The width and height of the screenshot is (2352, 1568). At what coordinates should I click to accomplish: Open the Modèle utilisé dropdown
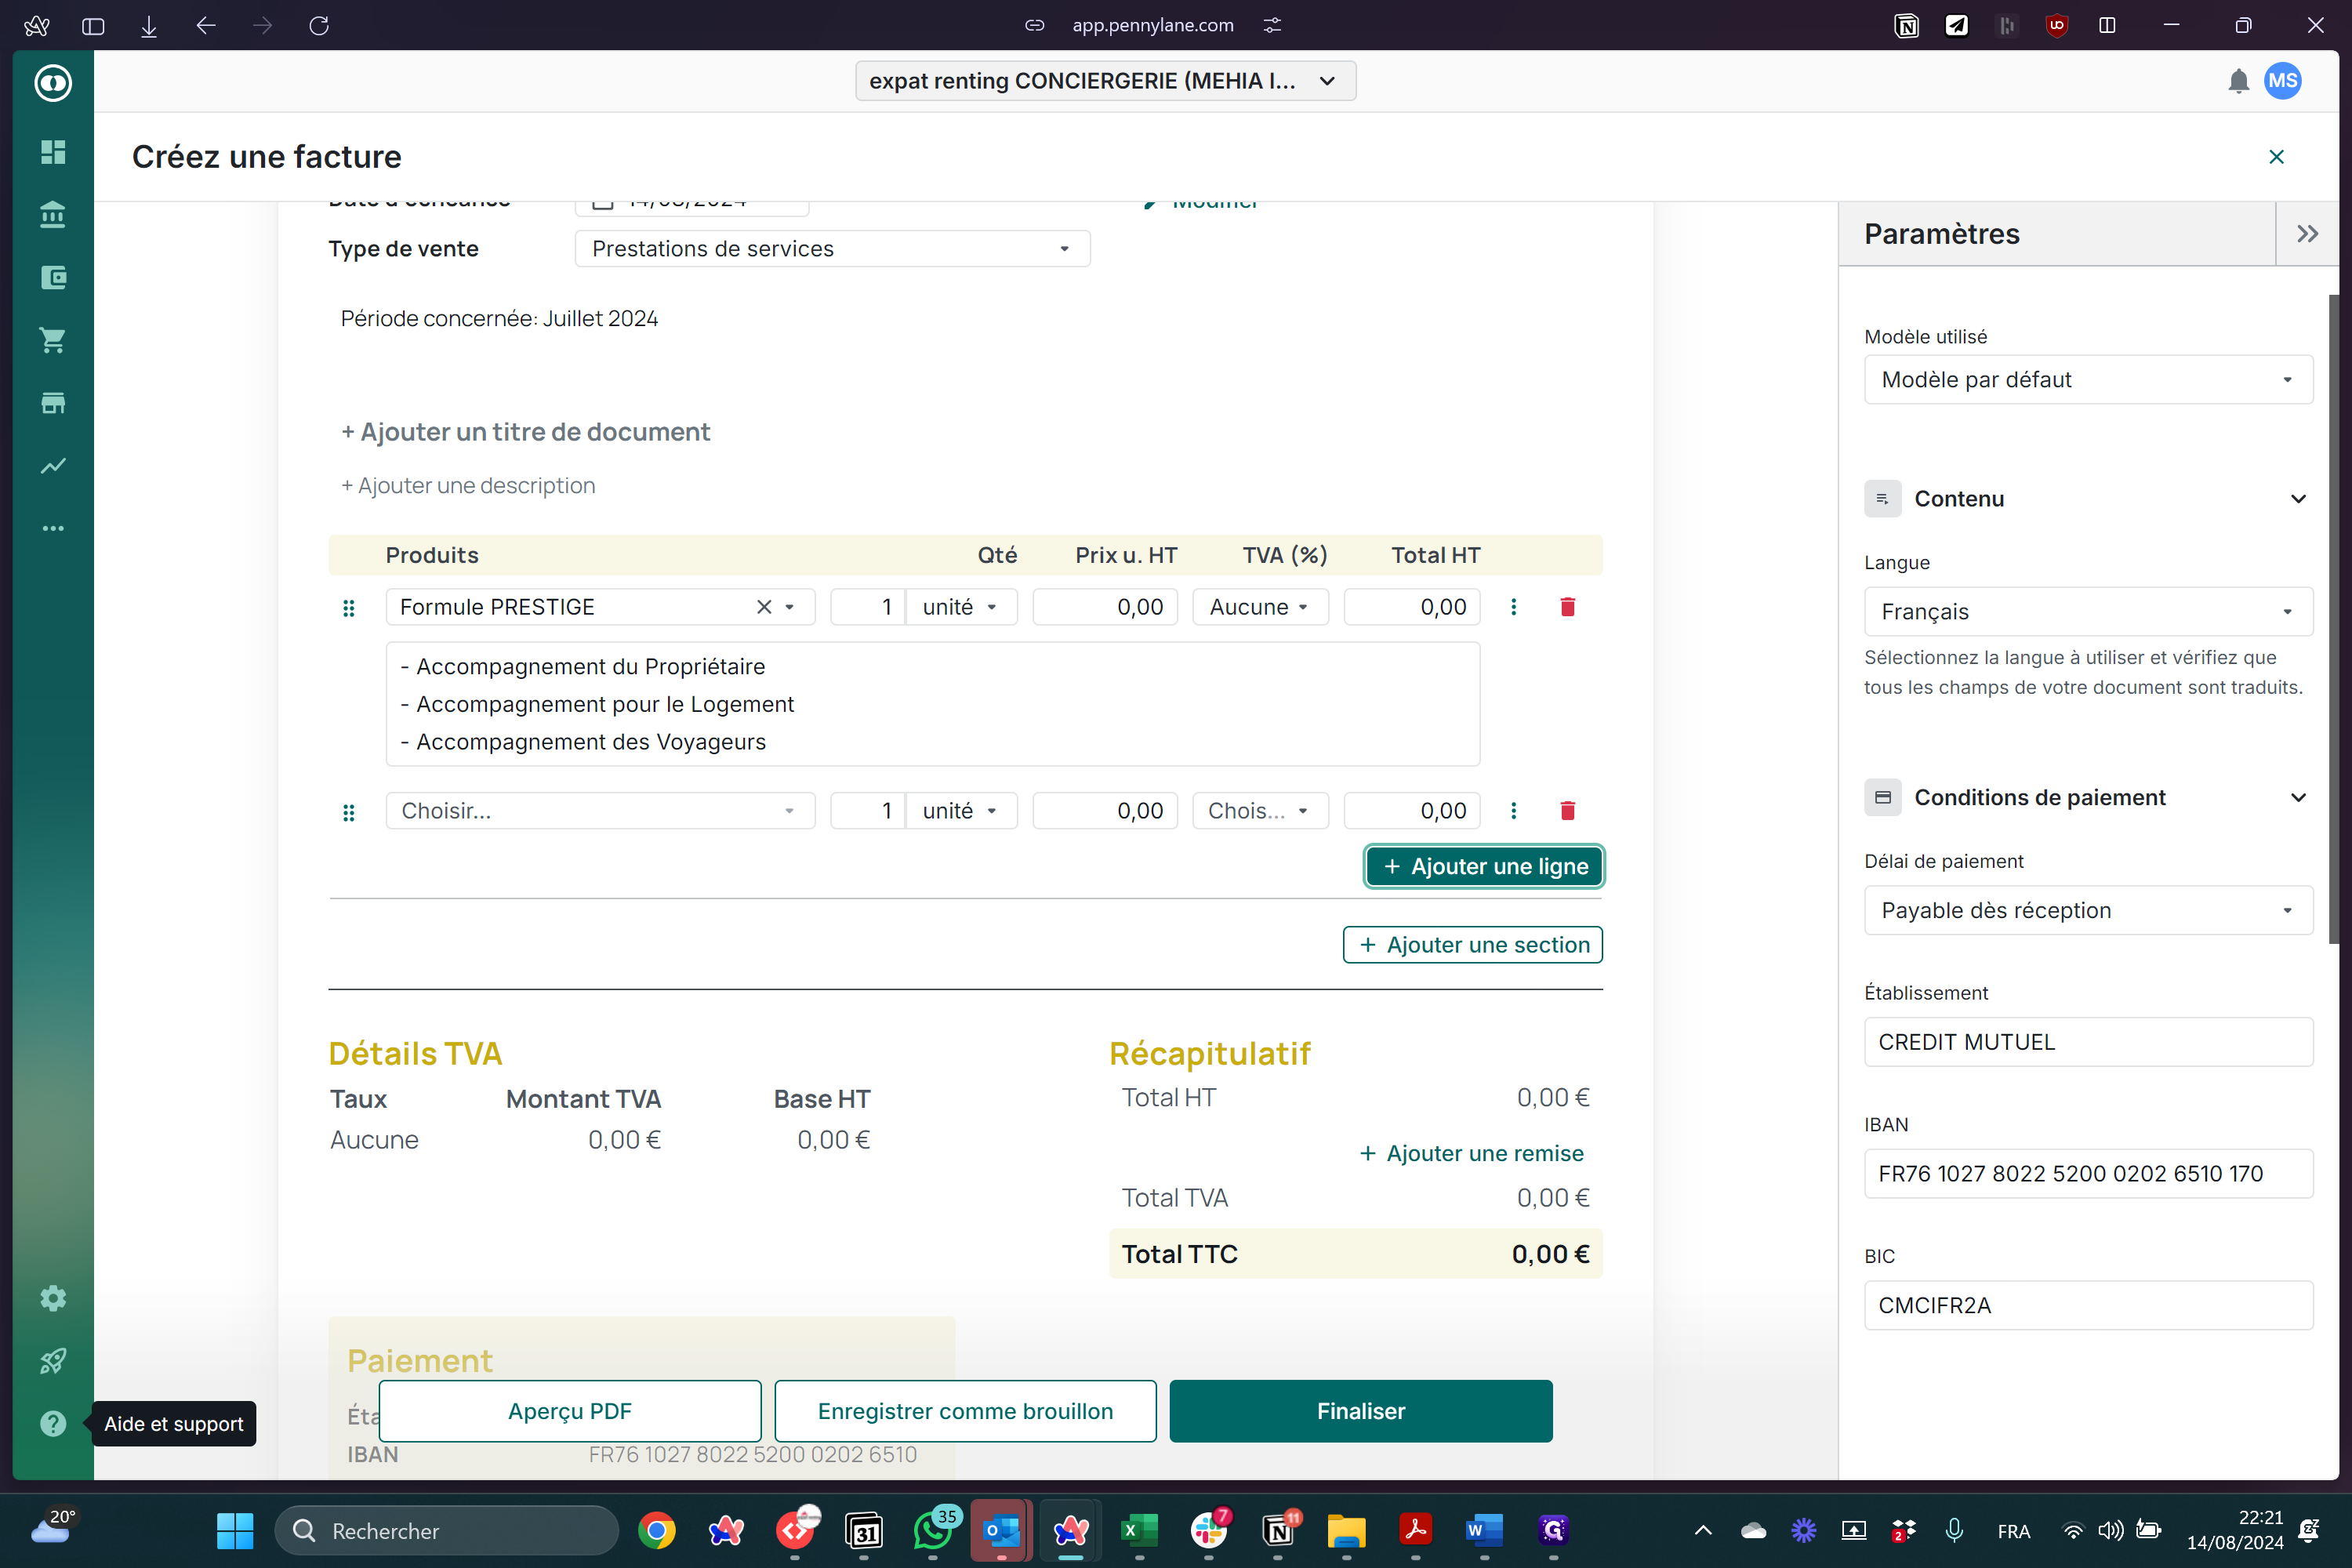2088,380
